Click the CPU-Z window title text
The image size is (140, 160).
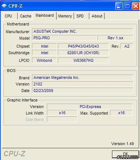pyautogui.click(x=16, y=6)
